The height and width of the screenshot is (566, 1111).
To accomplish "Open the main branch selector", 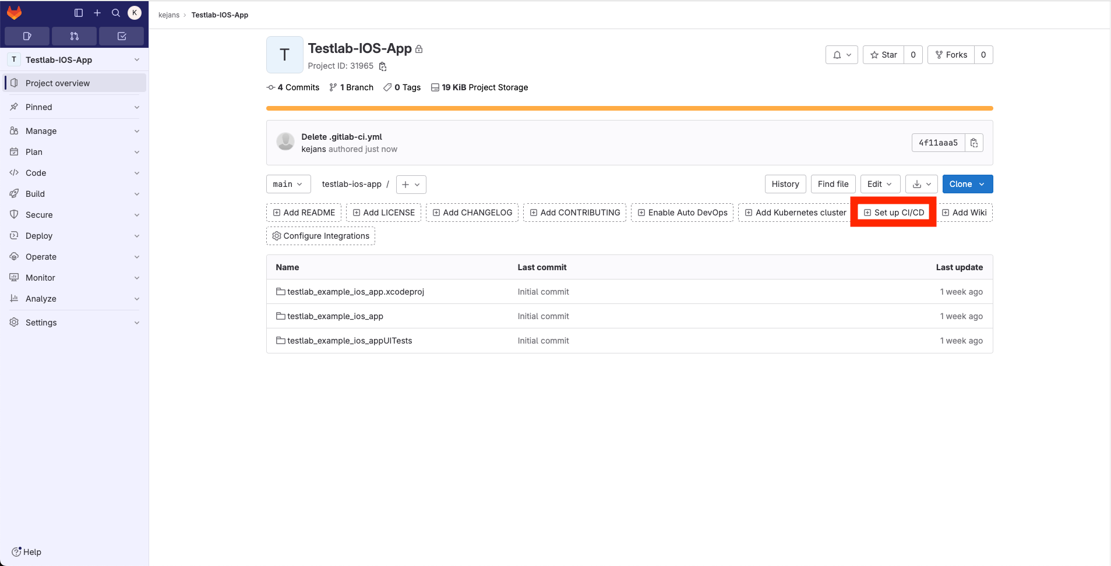I will [x=288, y=184].
